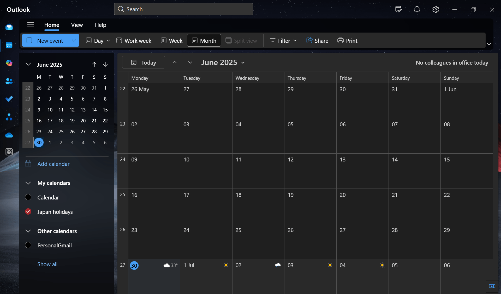Open the To Do checkmark app
This screenshot has width=501, height=294.
click(x=9, y=99)
